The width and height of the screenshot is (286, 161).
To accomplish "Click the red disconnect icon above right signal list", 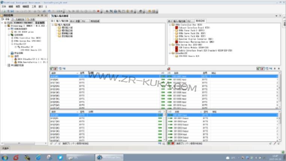I will 169,69.
